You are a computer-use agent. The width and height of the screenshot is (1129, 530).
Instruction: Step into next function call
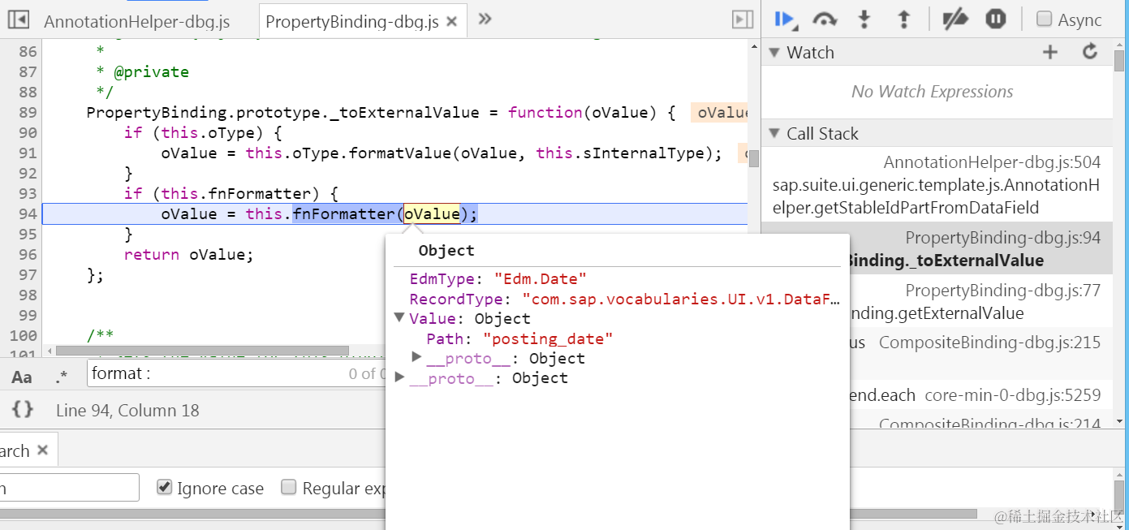864,19
